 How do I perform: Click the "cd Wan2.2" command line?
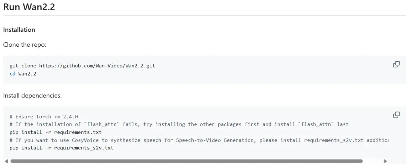[23, 74]
